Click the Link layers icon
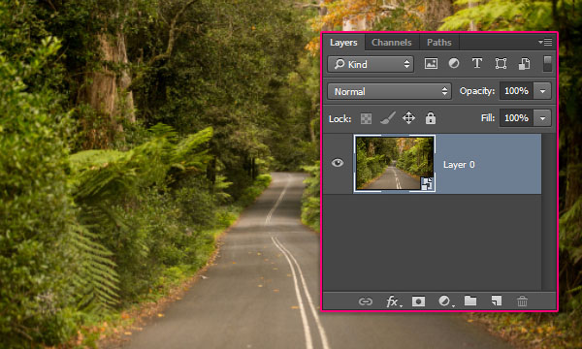This screenshot has width=582, height=349. pyautogui.click(x=366, y=301)
